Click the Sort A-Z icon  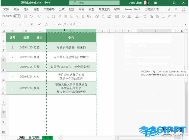coord(54,16)
